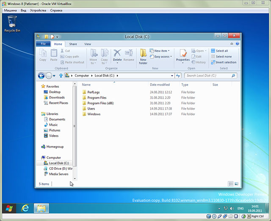Open Homegroup in navigation pane
Image resolution: width=271 pixels, height=221 pixels.
coord(53,147)
